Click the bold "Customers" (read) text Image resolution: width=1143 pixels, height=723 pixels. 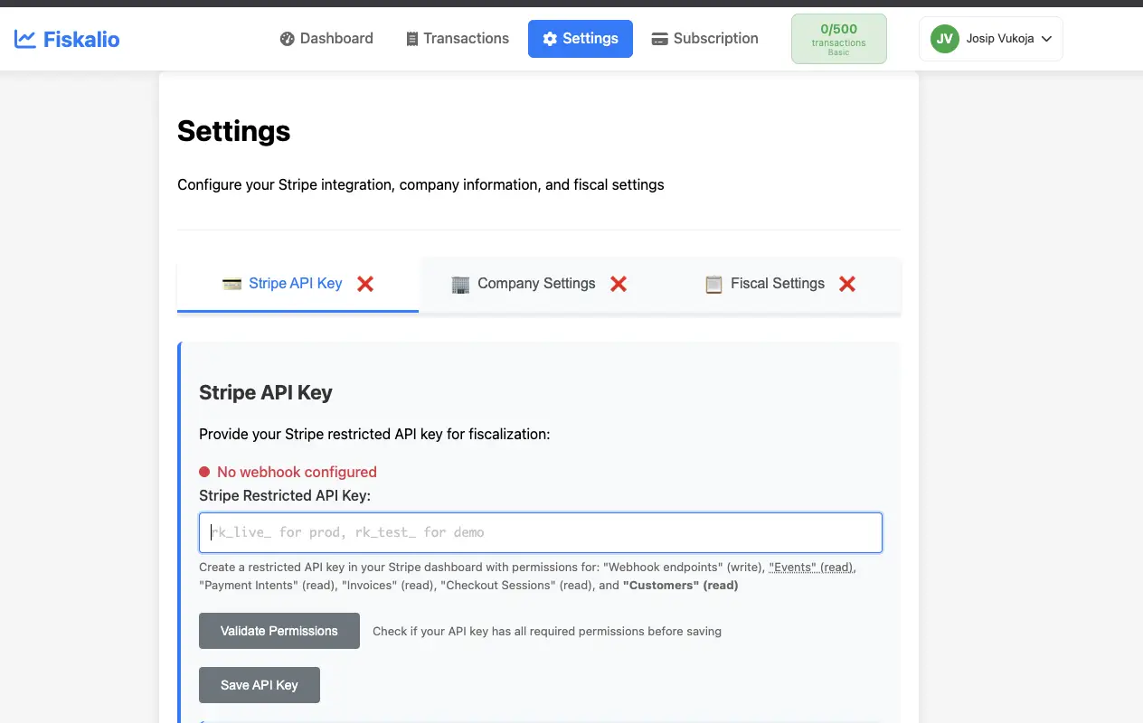pos(681,585)
